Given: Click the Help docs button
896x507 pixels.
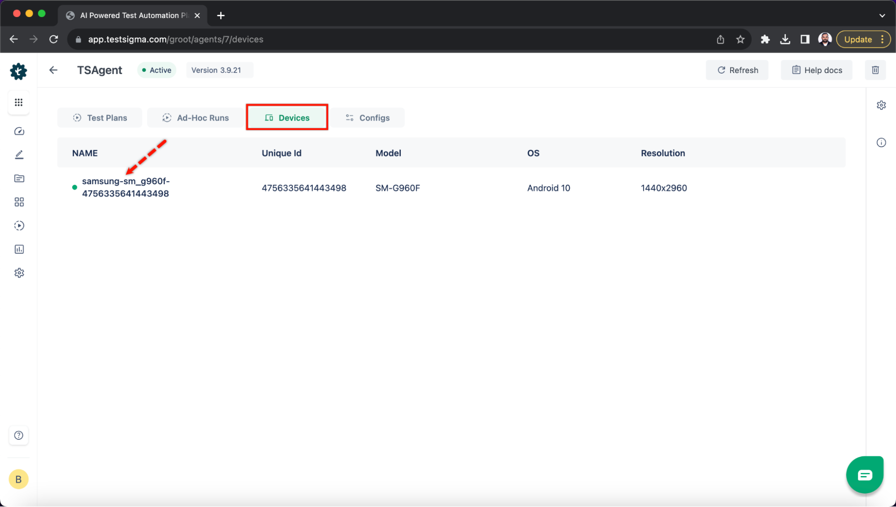Looking at the screenshot, I should [x=817, y=70].
